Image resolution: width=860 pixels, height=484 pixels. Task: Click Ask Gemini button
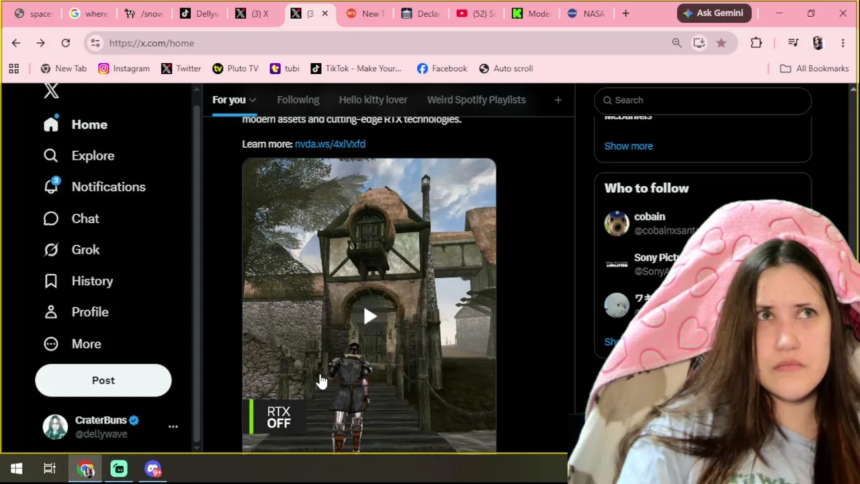[714, 13]
